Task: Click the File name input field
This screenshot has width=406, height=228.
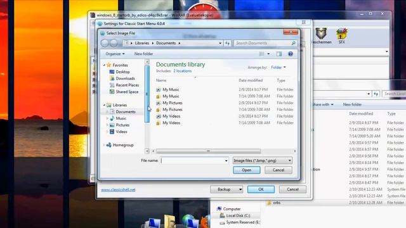Action: tap(194, 160)
